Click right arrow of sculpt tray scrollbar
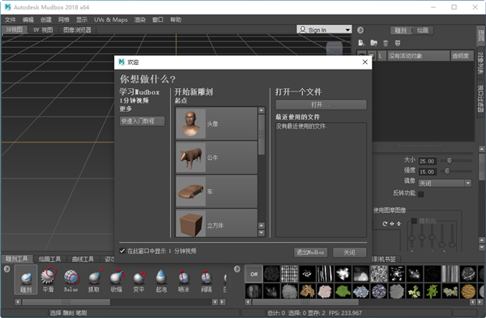The width and height of the screenshot is (486, 318). point(223,302)
